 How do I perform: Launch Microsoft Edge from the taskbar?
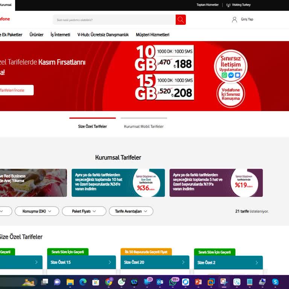[83, 282]
